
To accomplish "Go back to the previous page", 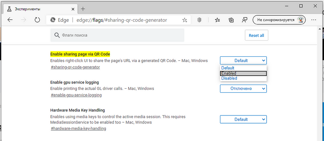I will click(x=10, y=20).
